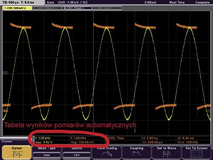Click the Cursor menu title label
Image resolution: width=213 pixels, height=160 pixels.
coord(7,141)
